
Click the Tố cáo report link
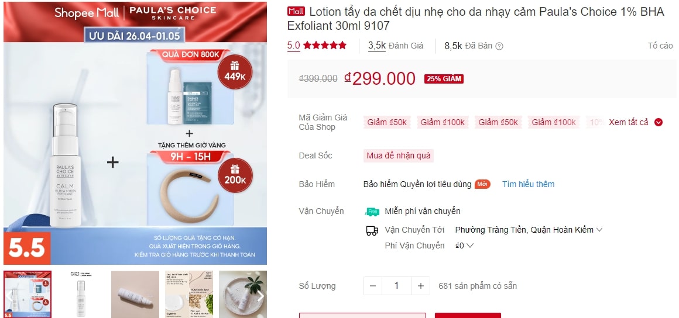(x=660, y=46)
